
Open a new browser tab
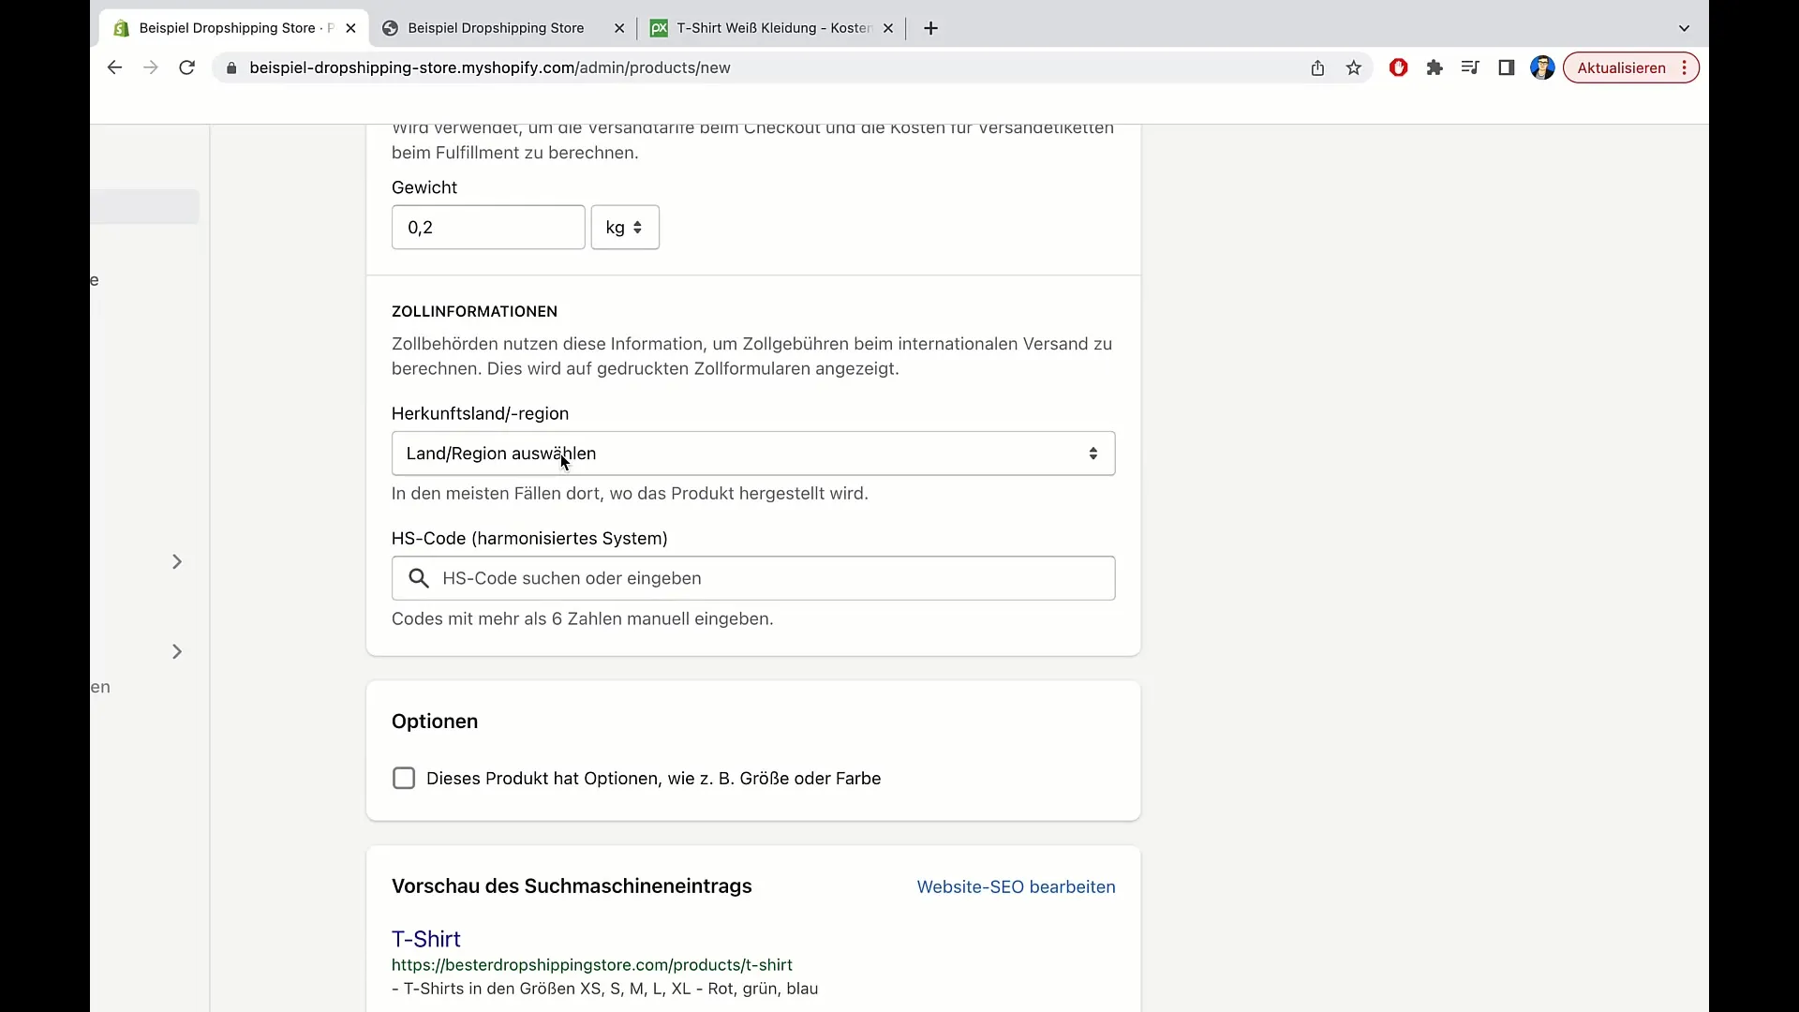pos(930,28)
